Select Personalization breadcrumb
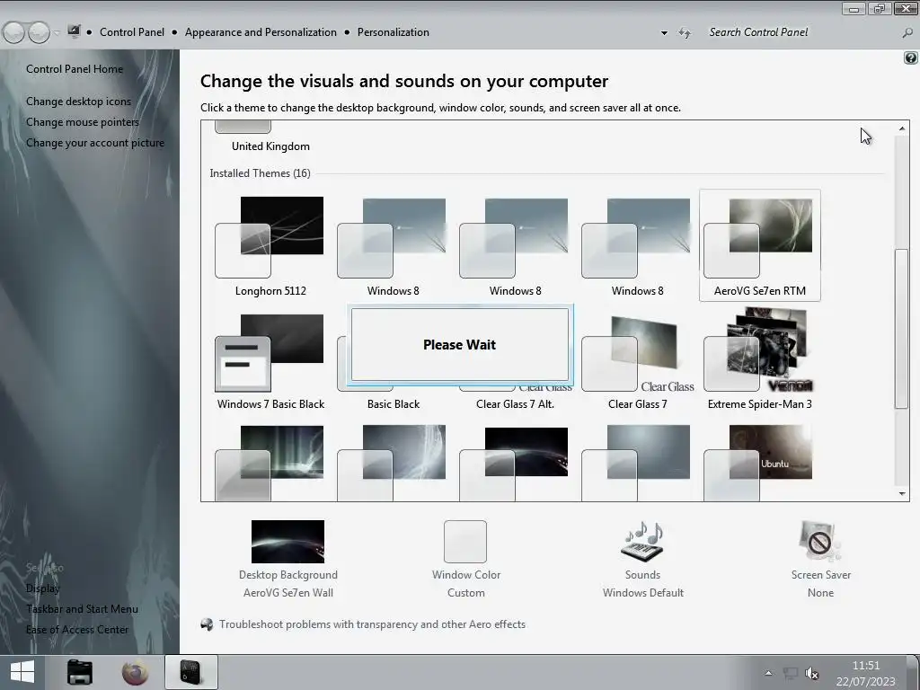The image size is (920, 690). pyautogui.click(x=394, y=32)
